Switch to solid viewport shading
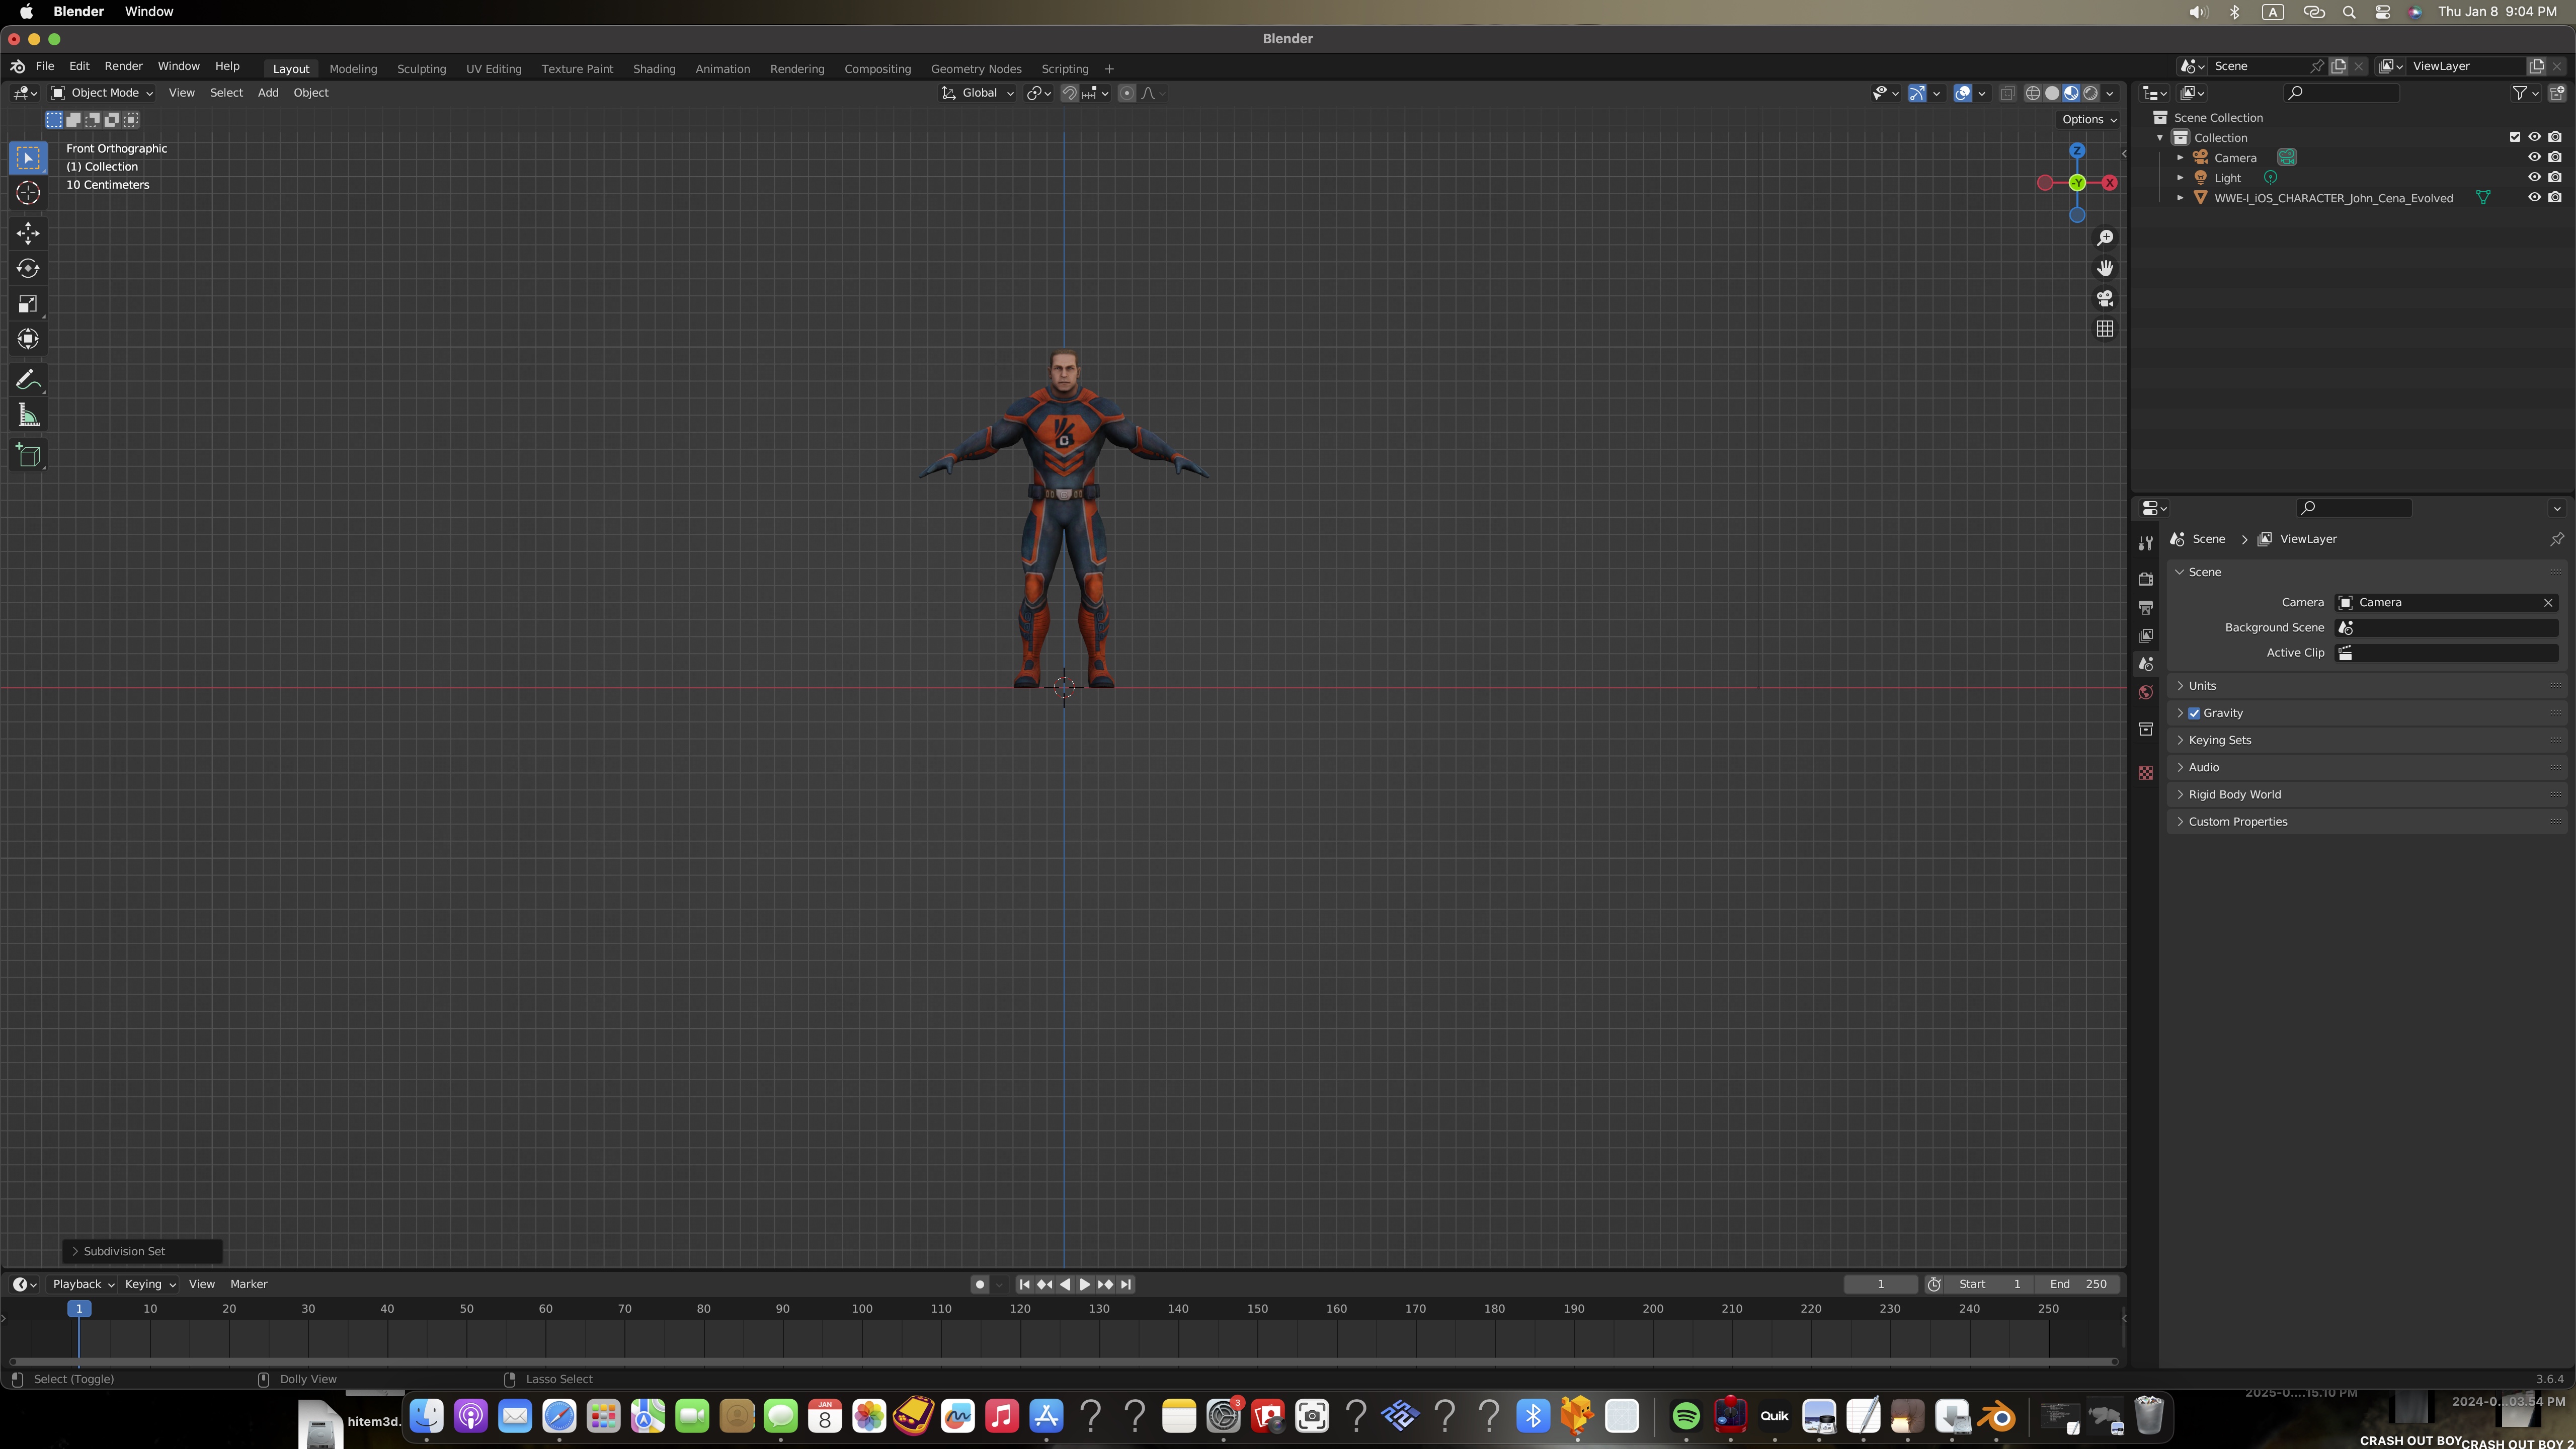The height and width of the screenshot is (1449, 2576). [2052, 93]
